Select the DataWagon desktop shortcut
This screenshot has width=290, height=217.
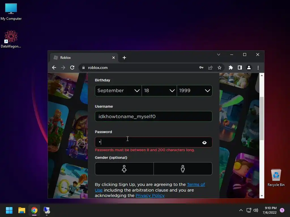coord(11,39)
